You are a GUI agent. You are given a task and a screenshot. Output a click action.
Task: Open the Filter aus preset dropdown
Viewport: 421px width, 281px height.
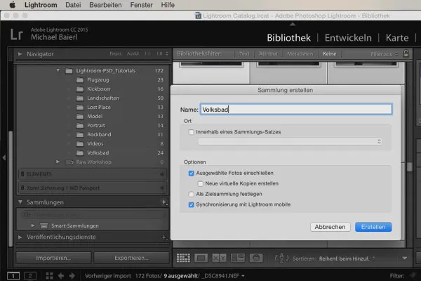(x=384, y=54)
